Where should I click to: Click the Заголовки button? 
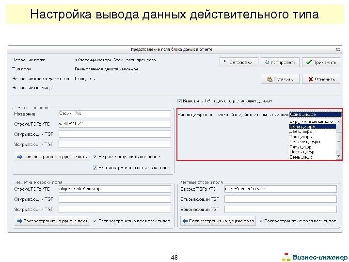click(239, 63)
